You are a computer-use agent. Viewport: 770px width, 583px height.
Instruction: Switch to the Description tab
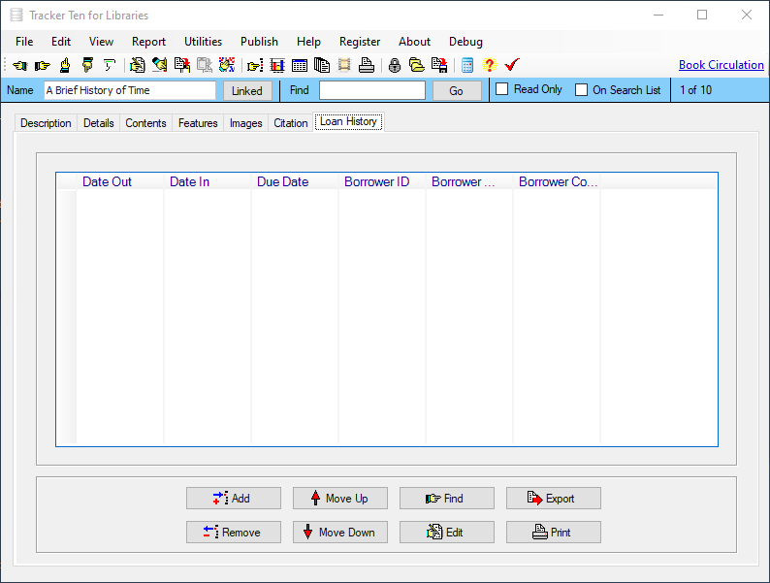tap(46, 123)
